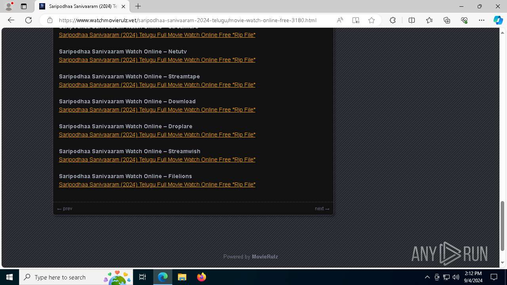Open Collections icon
Screen dimensions: 507x285
447,20
